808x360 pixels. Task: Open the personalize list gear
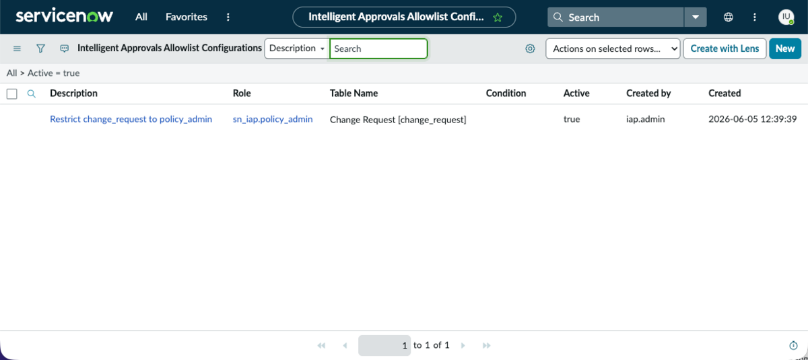(x=530, y=48)
